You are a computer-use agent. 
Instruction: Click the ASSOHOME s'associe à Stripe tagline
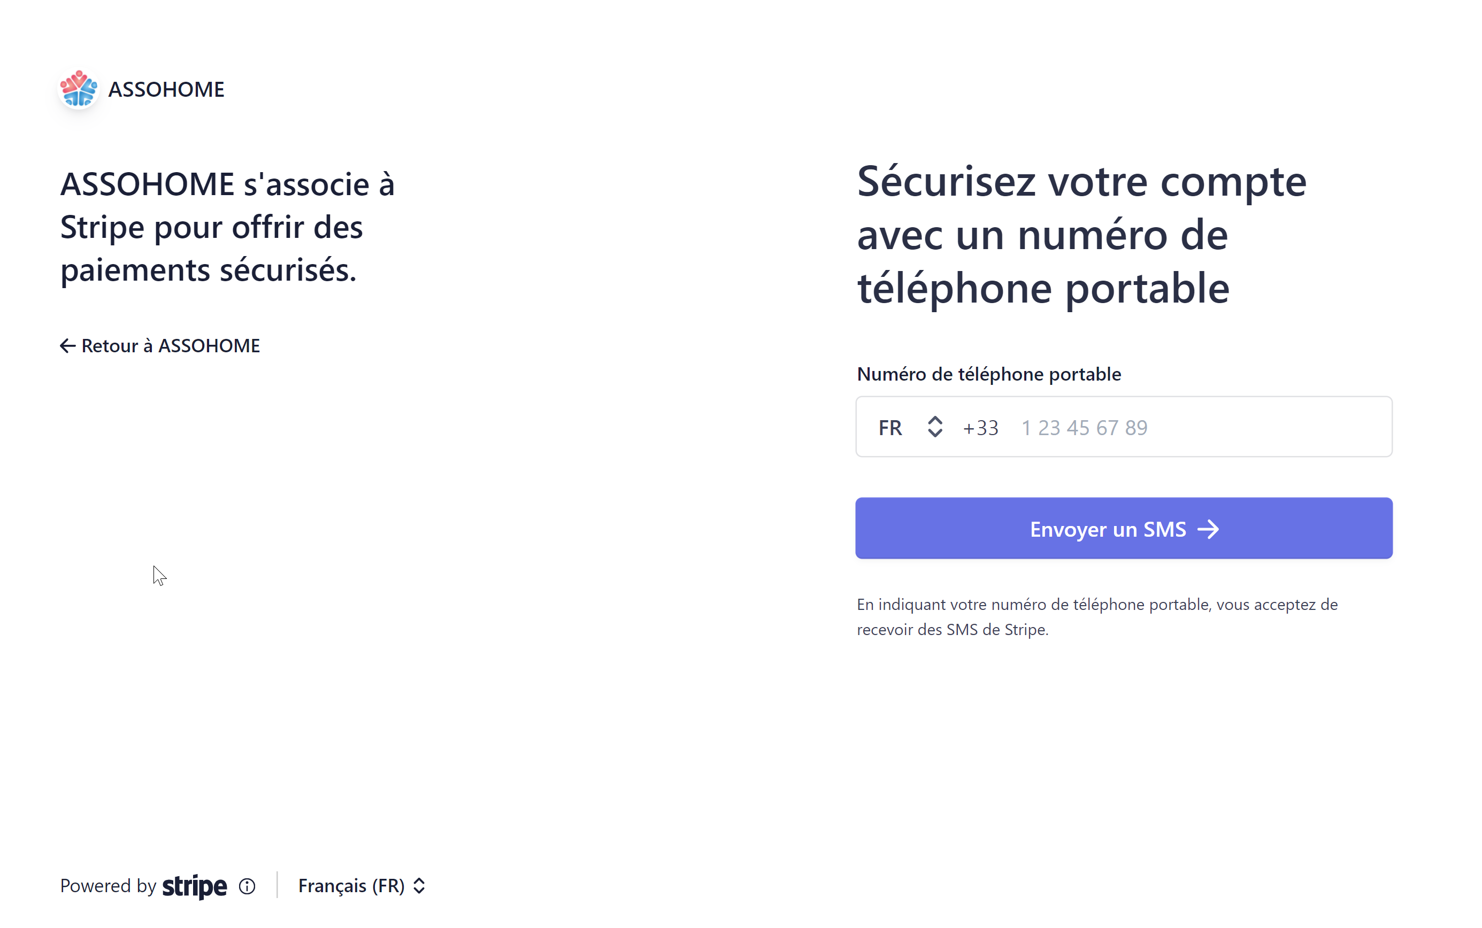(x=227, y=227)
